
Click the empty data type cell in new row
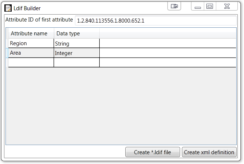point(76,62)
